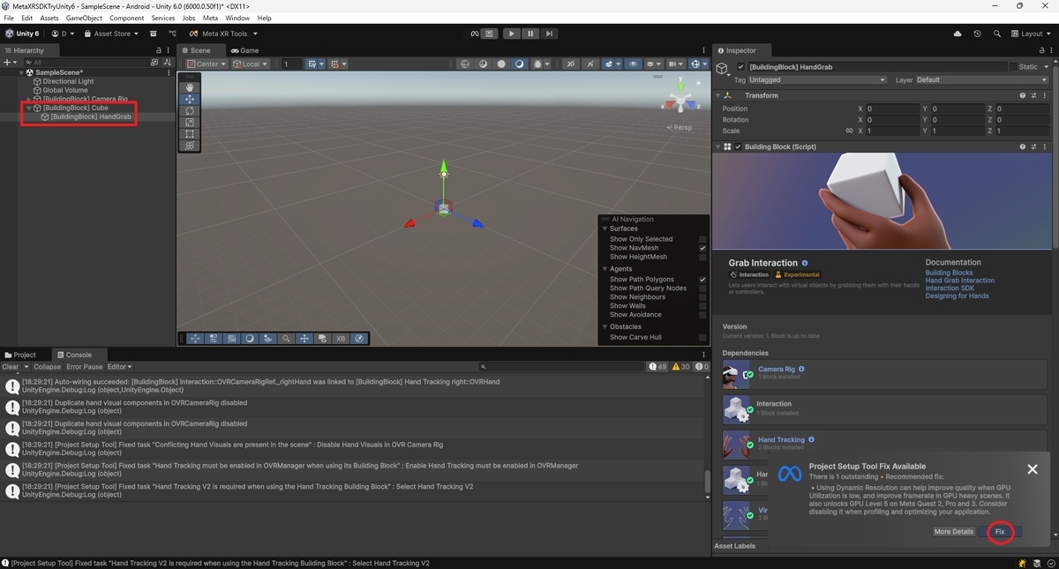The height and width of the screenshot is (569, 1059).
Task: Toggle Show Carve Hull checkbox
Action: coord(702,337)
